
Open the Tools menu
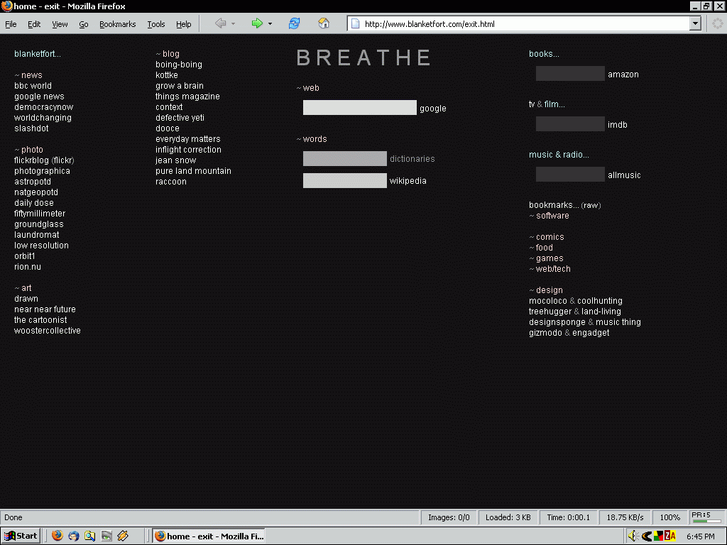tap(155, 24)
